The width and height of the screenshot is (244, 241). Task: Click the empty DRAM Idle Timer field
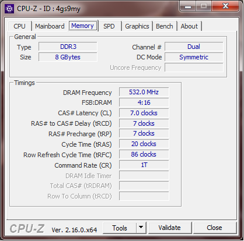[x=144, y=175]
